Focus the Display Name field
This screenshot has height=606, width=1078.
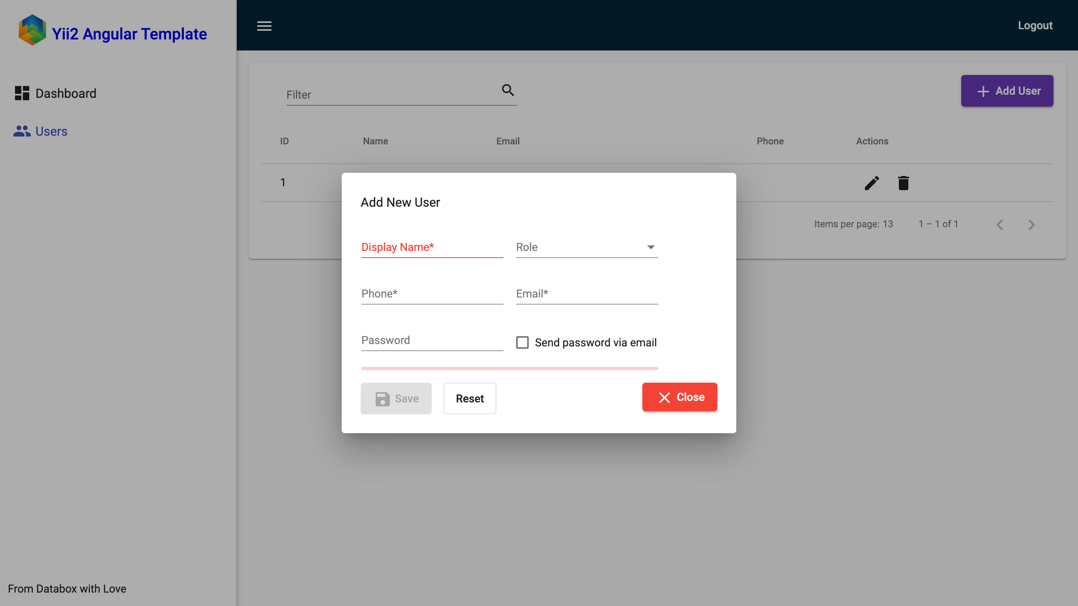[431, 247]
